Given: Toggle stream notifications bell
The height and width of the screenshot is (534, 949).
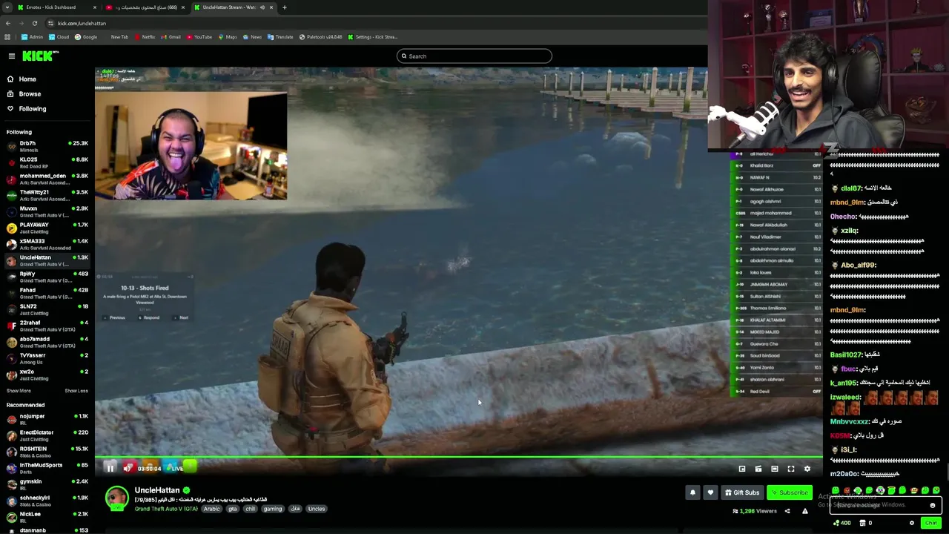Looking at the screenshot, I should 692,492.
